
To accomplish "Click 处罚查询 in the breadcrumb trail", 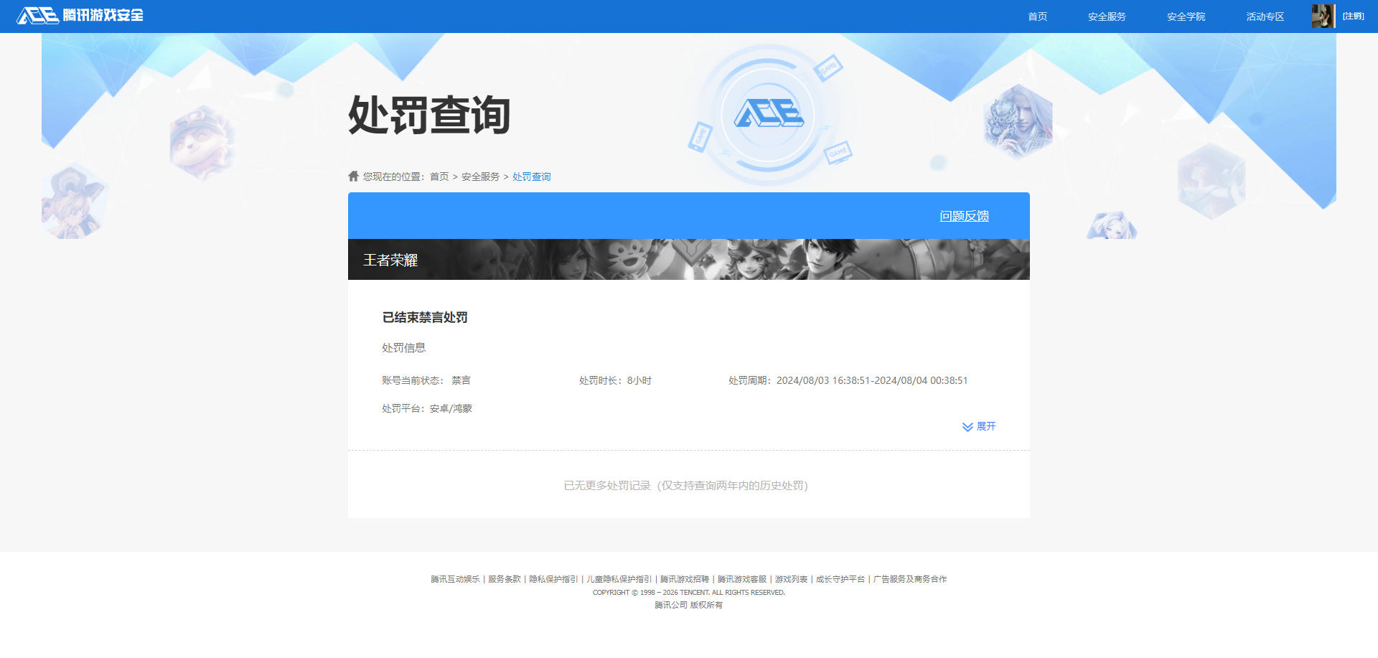I will click(531, 176).
